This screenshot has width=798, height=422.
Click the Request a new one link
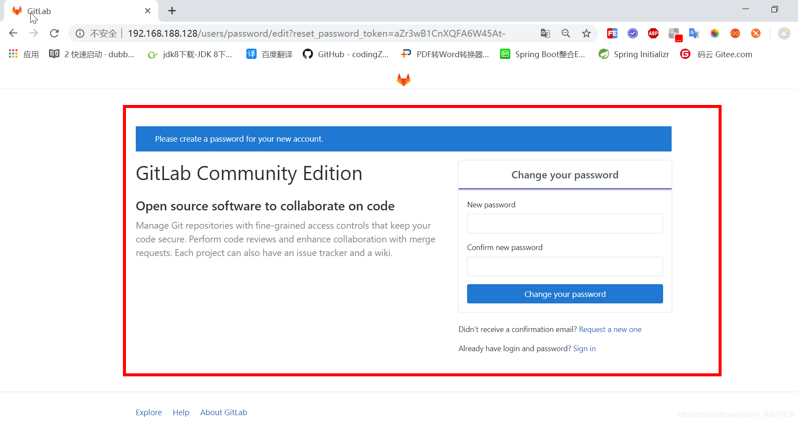[x=610, y=329]
